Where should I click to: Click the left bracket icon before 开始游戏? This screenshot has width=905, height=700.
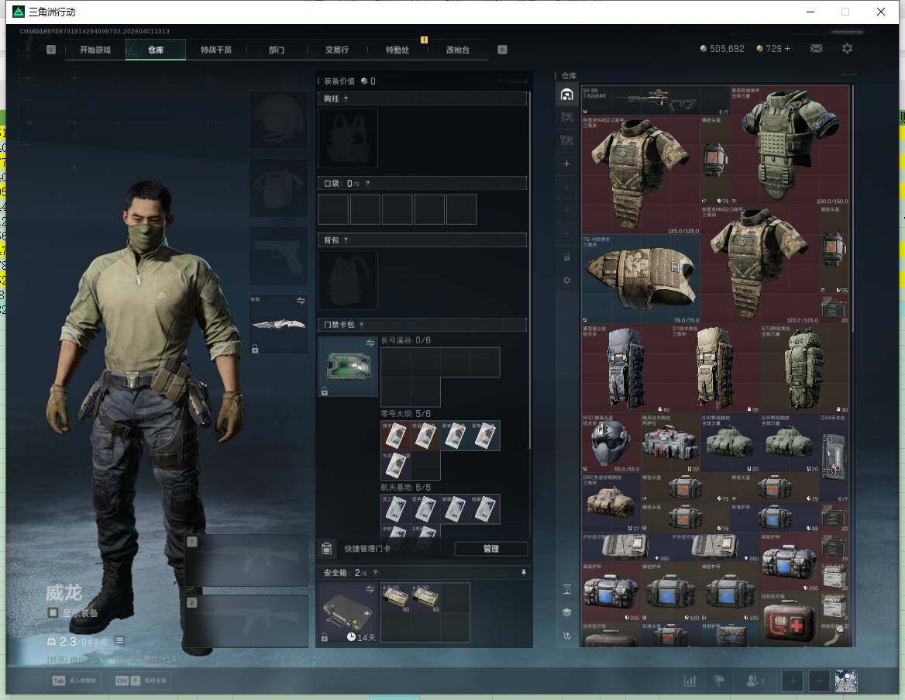pyautogui.click(x=51, y=50)
